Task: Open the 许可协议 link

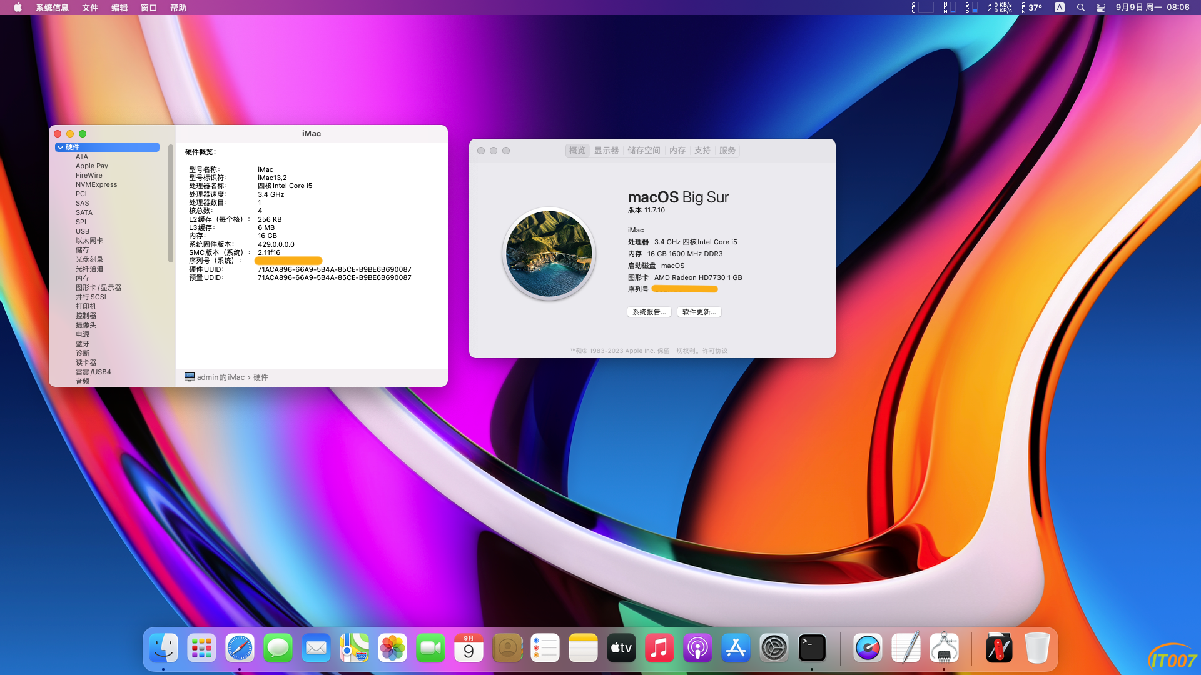Action: point(715,351)
